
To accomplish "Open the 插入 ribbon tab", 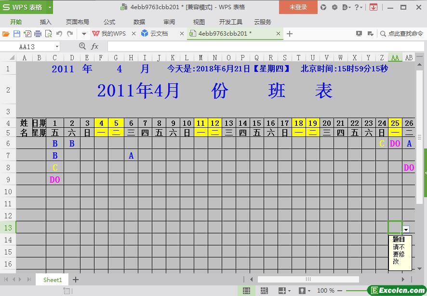I will point(45,22).
